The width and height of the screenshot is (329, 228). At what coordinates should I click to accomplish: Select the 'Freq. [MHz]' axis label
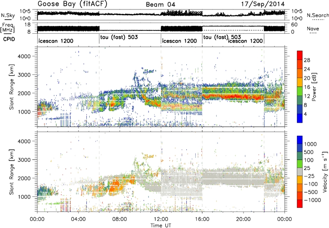click(8, 28)
